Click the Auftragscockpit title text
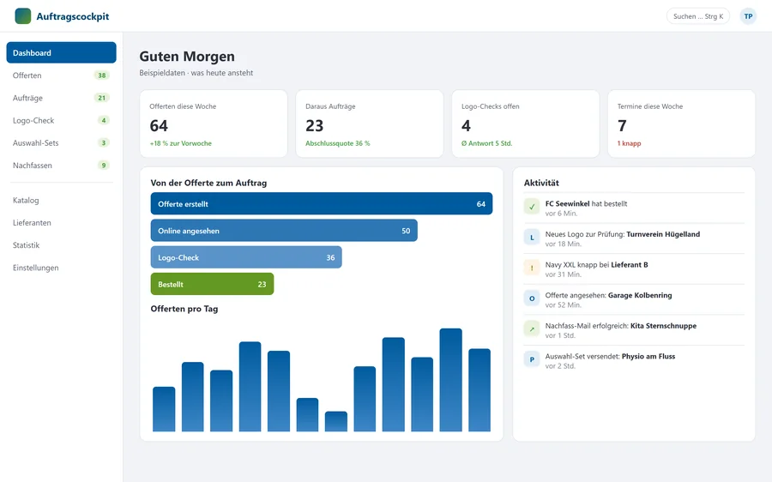Screen dimensions: 772x482 click(73, 16)
